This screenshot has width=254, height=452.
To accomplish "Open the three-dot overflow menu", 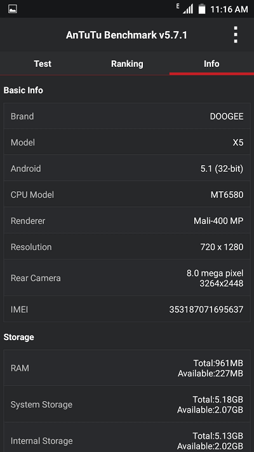I will pyautogui.click(x=236, y=35).
